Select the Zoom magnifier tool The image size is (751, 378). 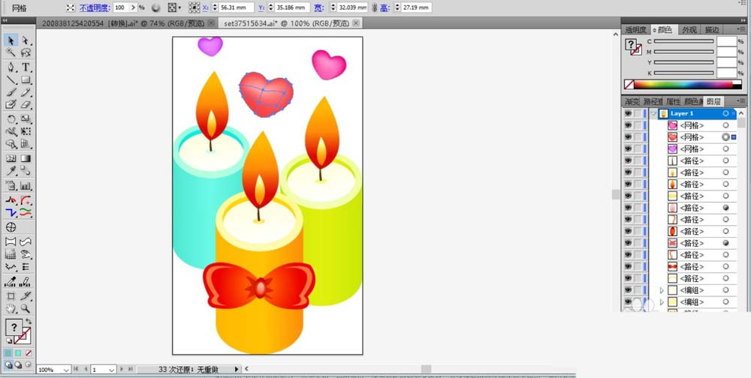[x=26, y=308]
